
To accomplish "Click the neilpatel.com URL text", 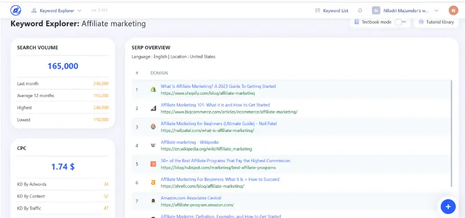I will pos(208,130).
